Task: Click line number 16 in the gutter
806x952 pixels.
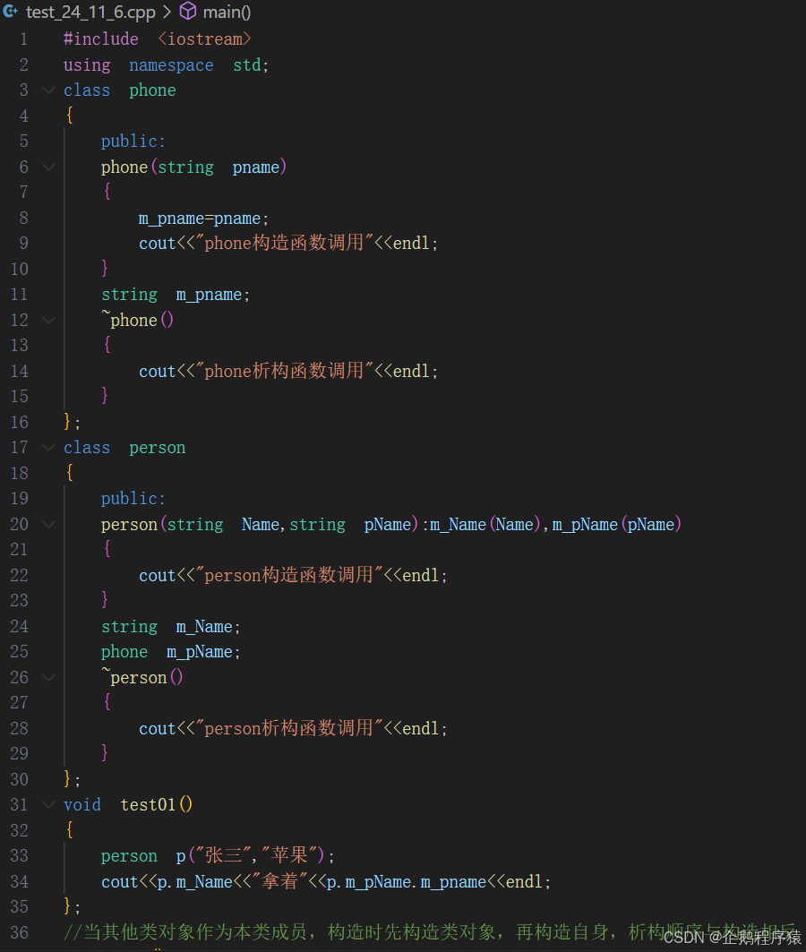Action: pos(20,422)
